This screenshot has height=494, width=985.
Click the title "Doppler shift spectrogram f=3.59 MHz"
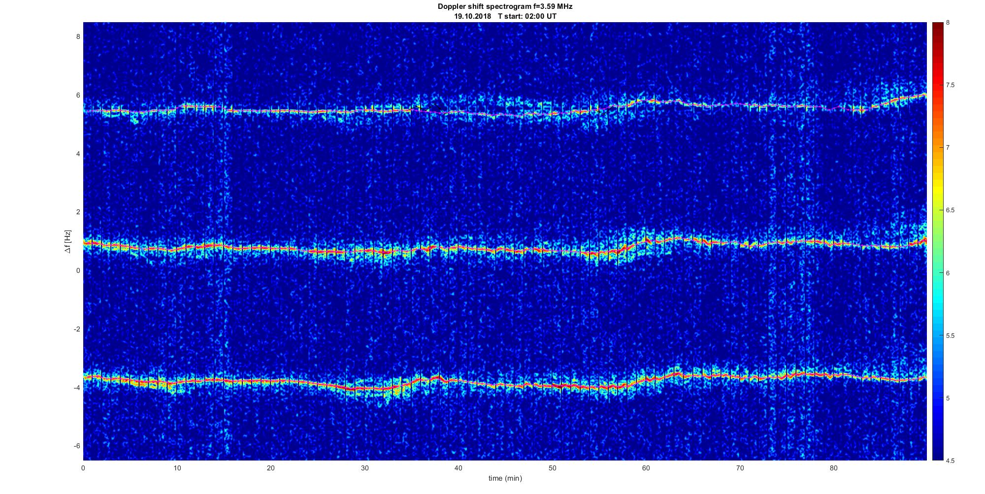pyautogui.click(x=505, y=7)
